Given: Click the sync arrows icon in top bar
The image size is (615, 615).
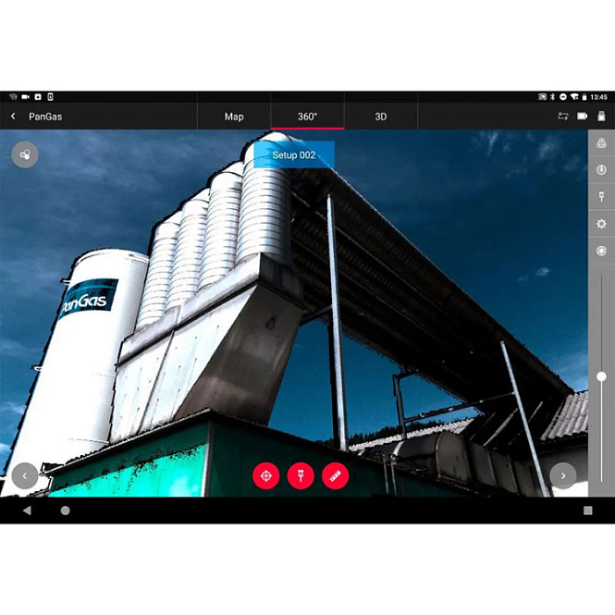Looking at the screenshot, I should pyautogui.click(x=562, y=116).
